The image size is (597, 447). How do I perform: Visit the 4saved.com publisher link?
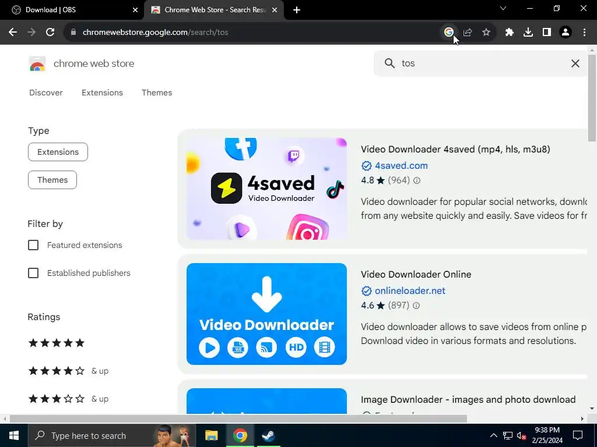pyautogui.click(x=401, y=166)
